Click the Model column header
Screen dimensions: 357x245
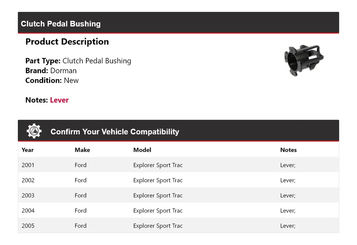[x=142, y=150]
